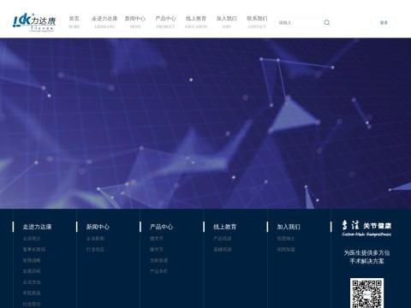Open footer link 企业文化
This screenshot has width=411, height=308.
pyautogui.click(x=32, y=282)
